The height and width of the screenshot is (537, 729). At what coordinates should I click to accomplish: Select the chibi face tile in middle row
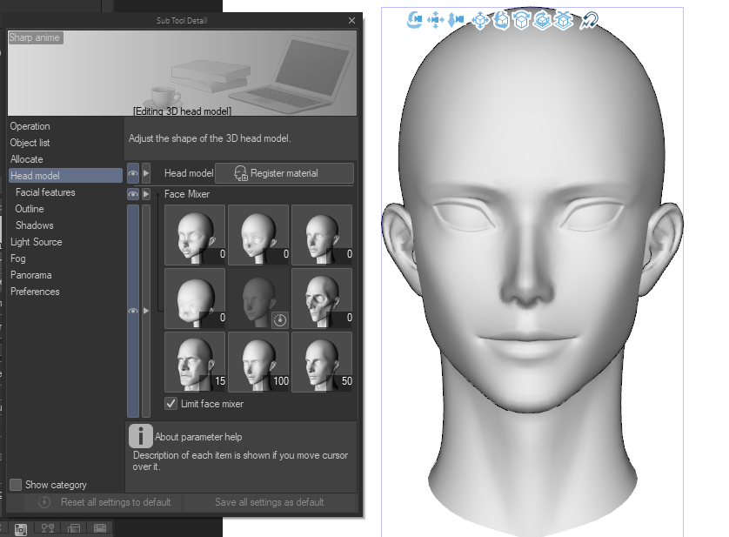click(x=195, y=299)
